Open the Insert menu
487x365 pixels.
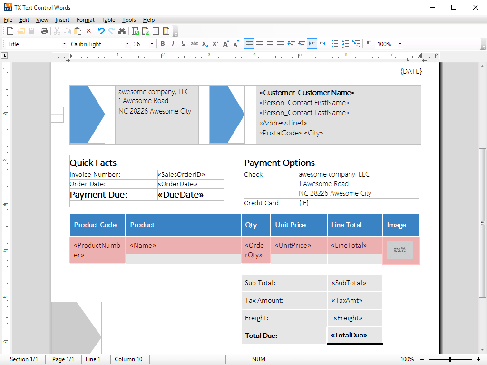click(x=62, y=20)
